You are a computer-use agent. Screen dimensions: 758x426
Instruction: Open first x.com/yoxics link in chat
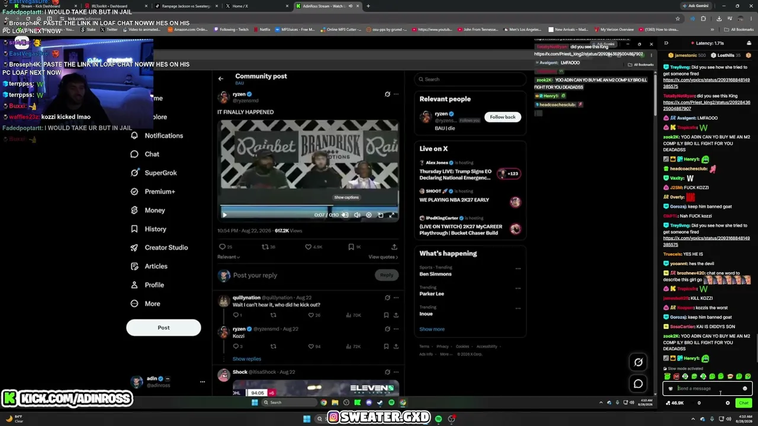[706, 83]
